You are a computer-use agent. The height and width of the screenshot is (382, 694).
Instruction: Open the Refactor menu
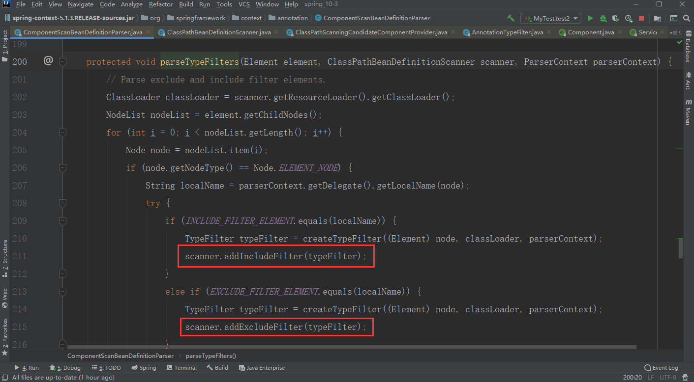pos(161,4)
